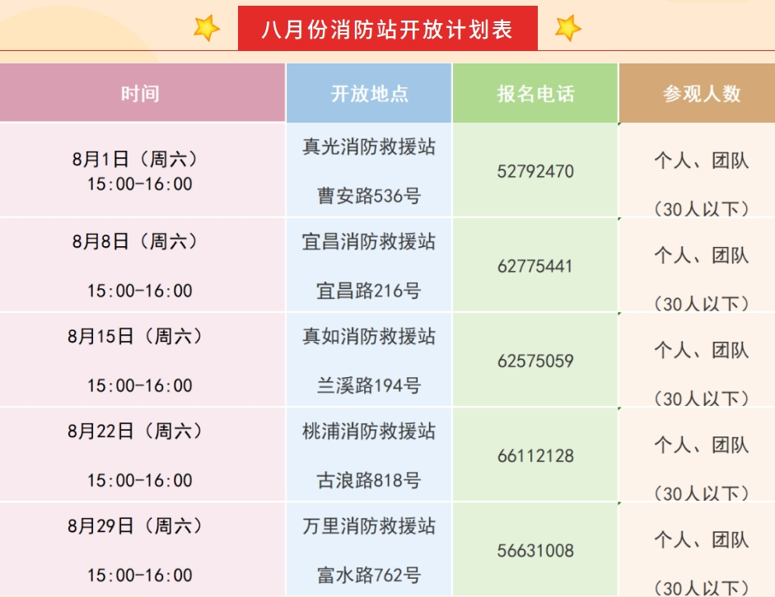Select the date 8月8日（周六）
This screenshot has width=775, height=597.
tap(134, 241)
